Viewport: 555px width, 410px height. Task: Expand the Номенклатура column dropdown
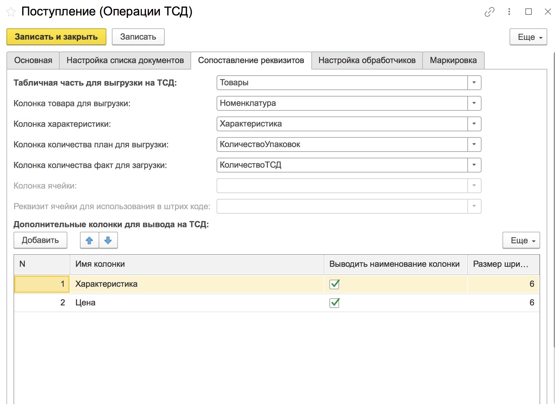pos(474,103)
